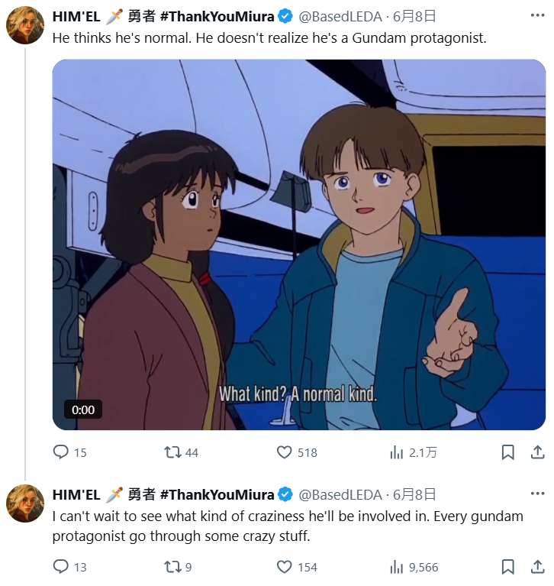
Task: Share the second tweet
Action: [x=537, y=567]
